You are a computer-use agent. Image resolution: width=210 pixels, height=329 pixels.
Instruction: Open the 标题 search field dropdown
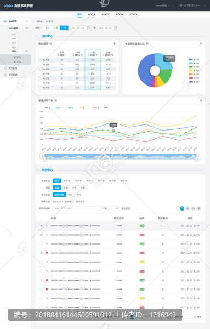coord(110,208)
